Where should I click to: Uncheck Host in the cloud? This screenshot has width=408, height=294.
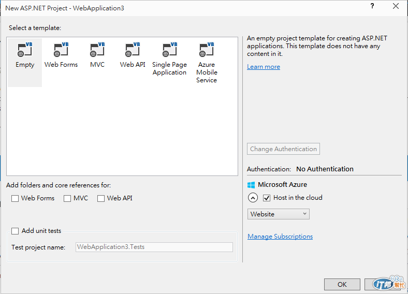click(x=267, y=198)
